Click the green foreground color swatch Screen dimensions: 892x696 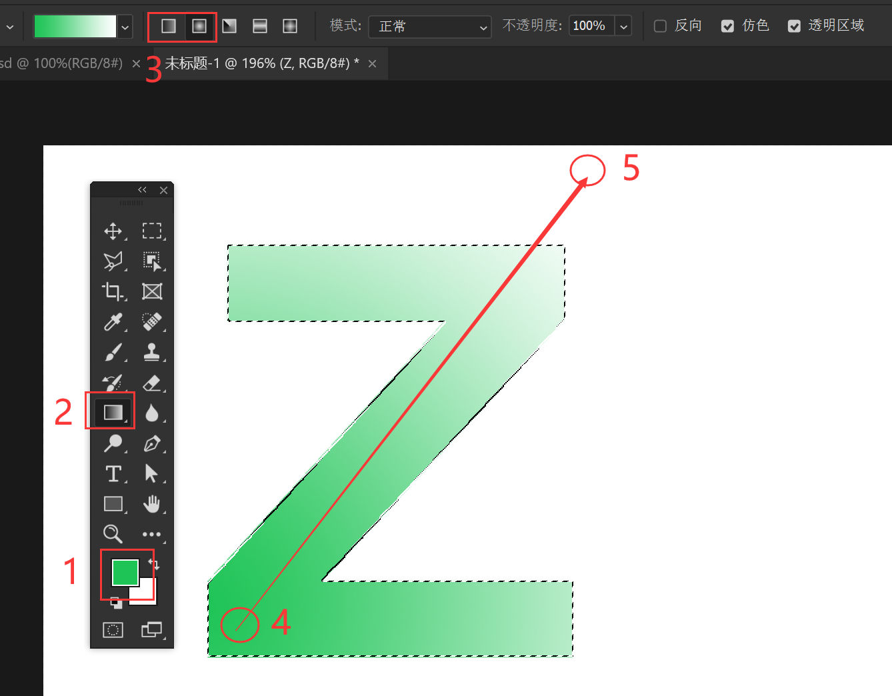[x=125, y=572]
